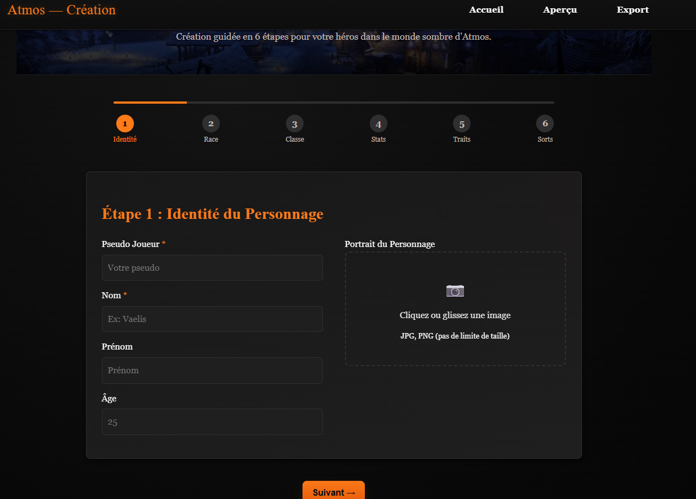This screenshot has width=696, height=499.
Task: Open step 4 Stats circle
Action: 379,124
